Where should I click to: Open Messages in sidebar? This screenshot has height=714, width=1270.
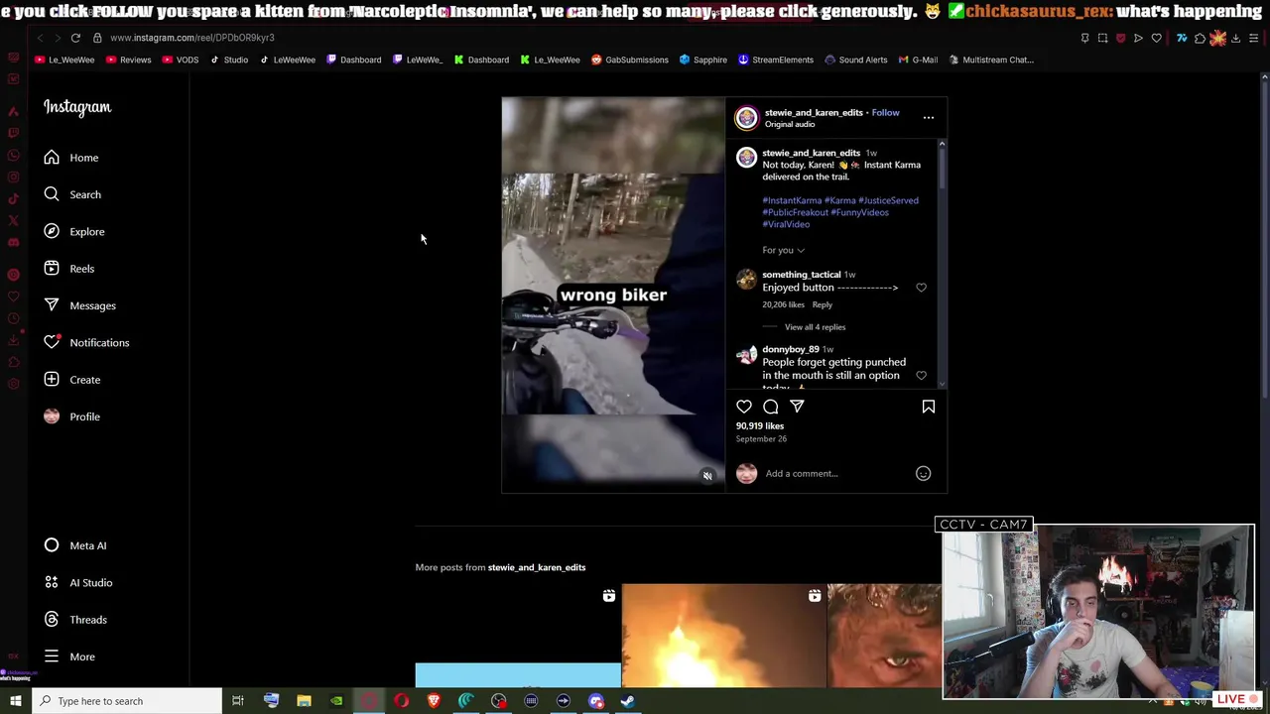click(x=79, y=305)
